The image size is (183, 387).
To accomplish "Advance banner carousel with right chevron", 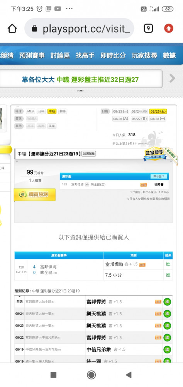I will tap(173, 79).
